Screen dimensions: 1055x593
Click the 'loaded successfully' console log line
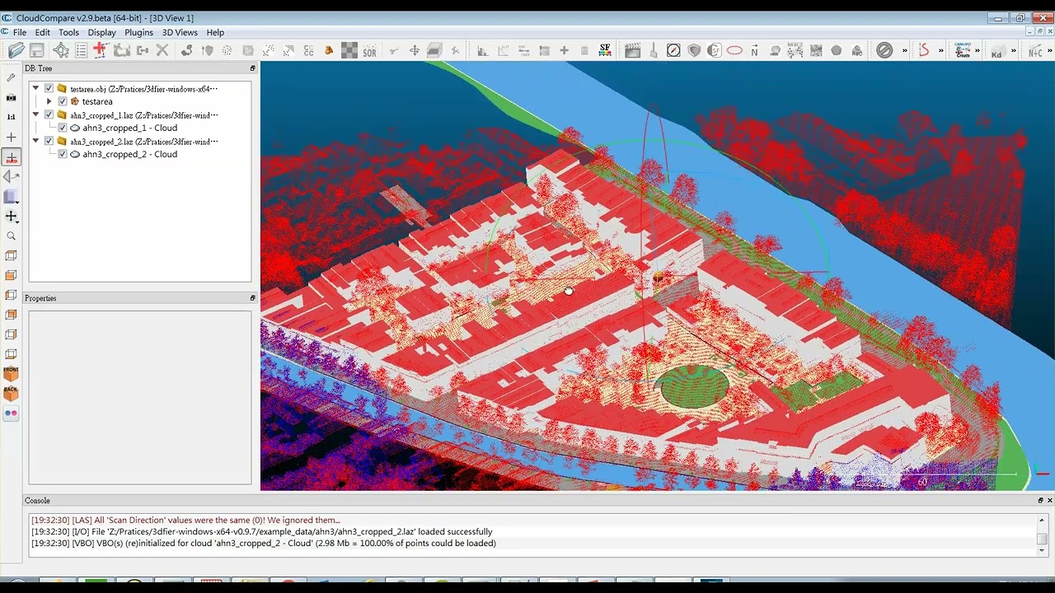click(x=261, y=532)
